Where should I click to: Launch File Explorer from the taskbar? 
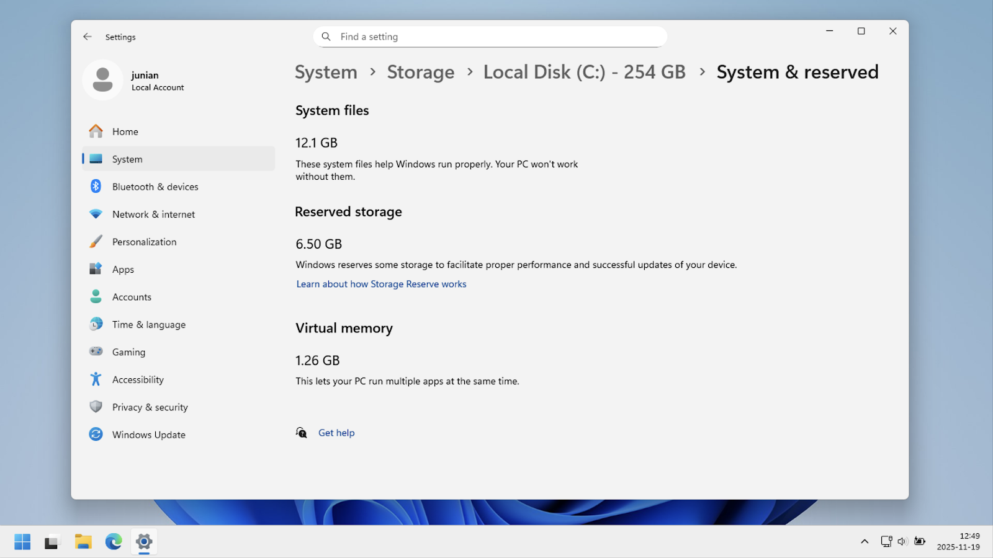(83, 542)
